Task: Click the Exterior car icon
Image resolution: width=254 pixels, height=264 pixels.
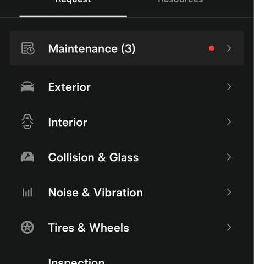Action: tap(27, 87)
